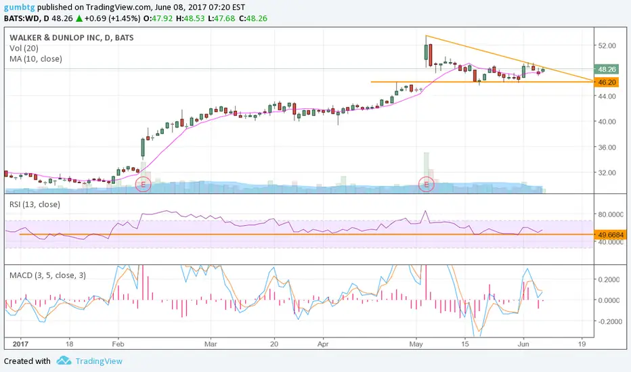Open the gumbtg author profile link
The image size is (631, 372).
pos(20,7)
